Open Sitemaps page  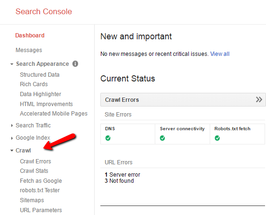coord(32,200)
